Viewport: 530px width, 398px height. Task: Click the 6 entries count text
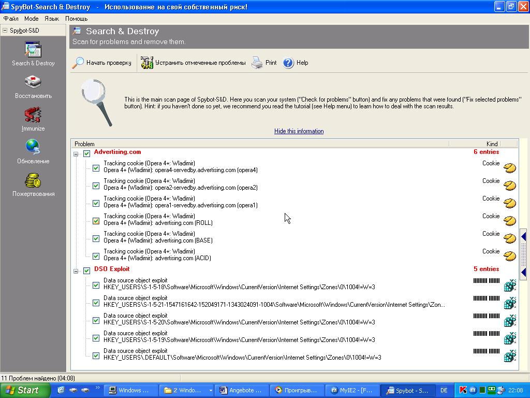486,152
